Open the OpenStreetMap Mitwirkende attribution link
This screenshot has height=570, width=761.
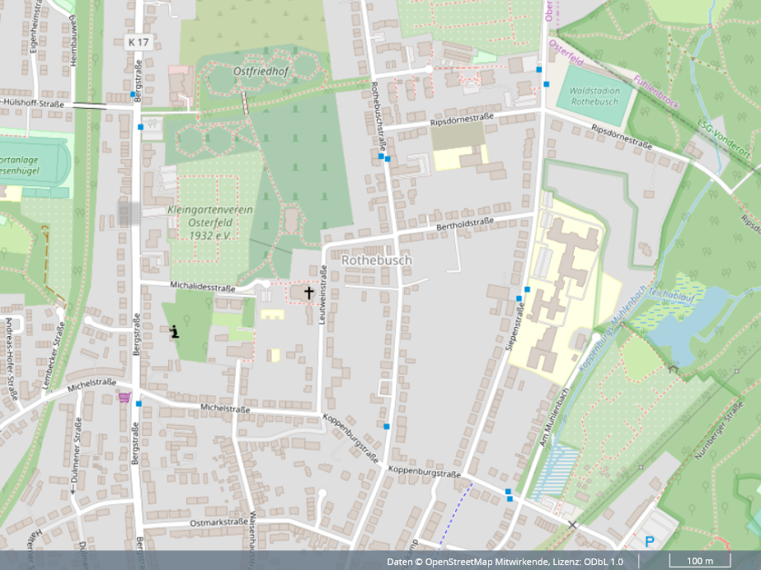pos(487,562)
